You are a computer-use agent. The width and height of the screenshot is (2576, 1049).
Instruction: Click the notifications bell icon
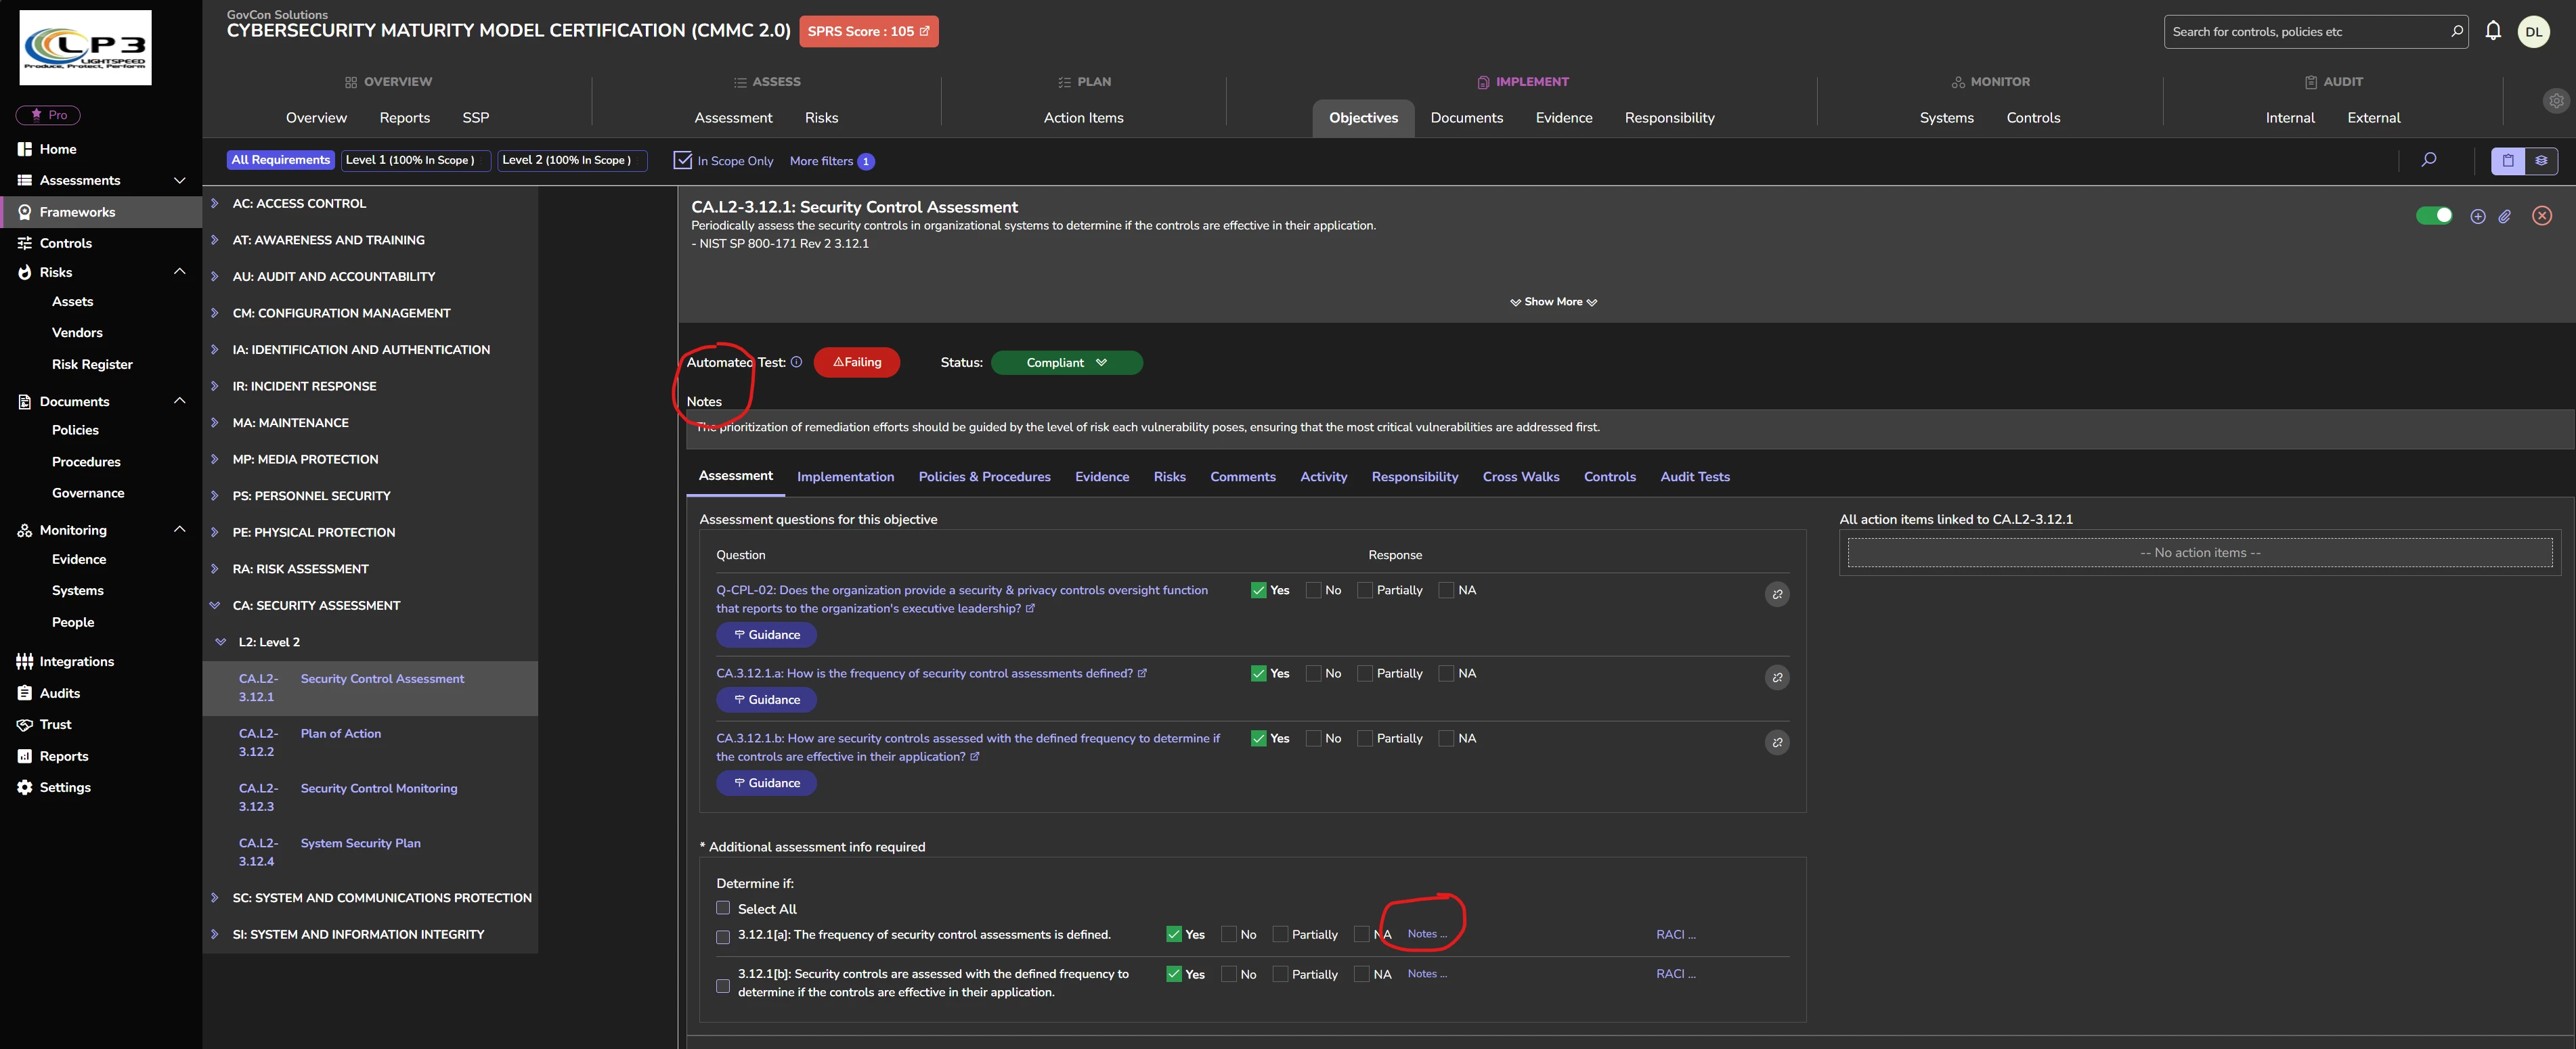pos(2493,31)
